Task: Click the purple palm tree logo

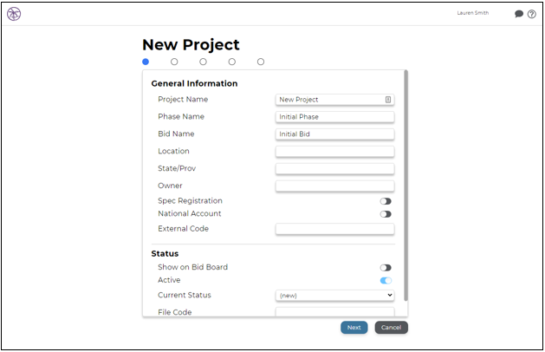Action: (14, 14)
